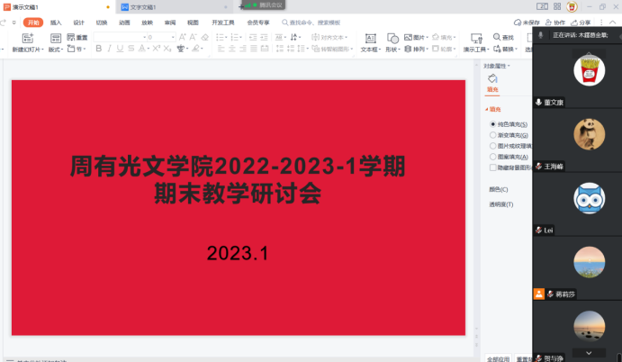This screenshot has height=362, width=622.
Task: Click the Find (查找) magnifier icon
Action: pos(496,37)
